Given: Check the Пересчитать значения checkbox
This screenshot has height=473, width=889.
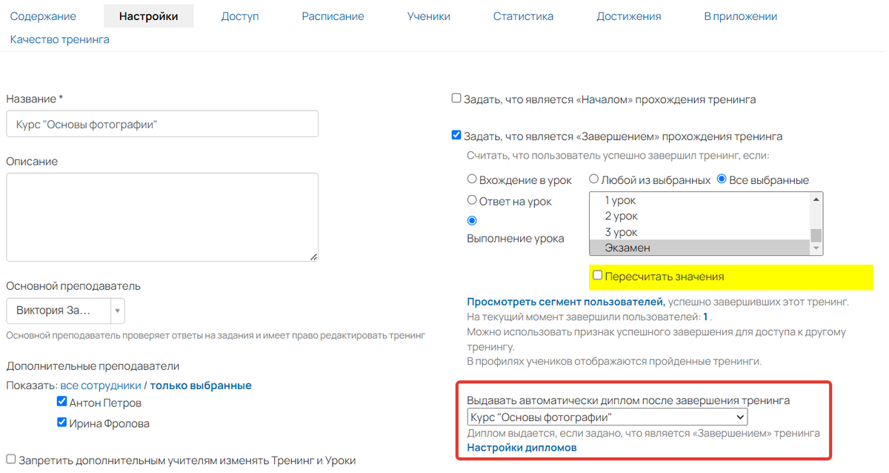Looking at the screenshot, I should tap(598, 275).
